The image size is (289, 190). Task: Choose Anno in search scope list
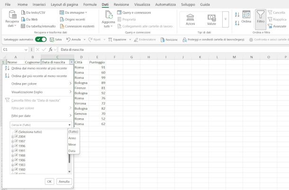[72, 138]
